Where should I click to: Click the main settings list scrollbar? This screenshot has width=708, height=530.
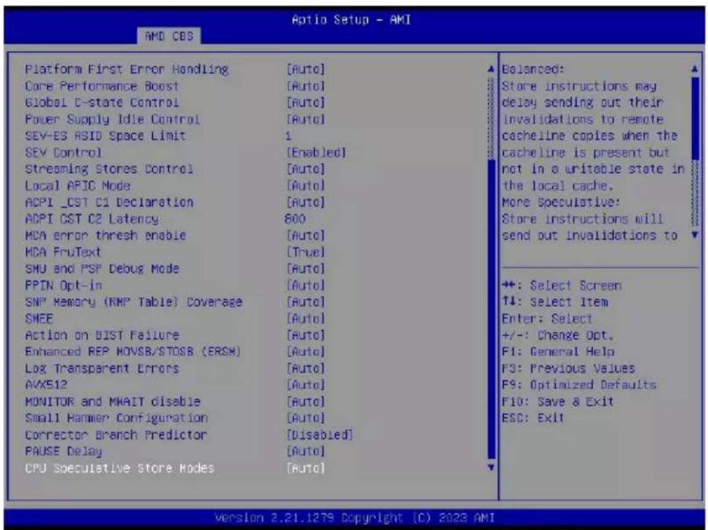491,269
